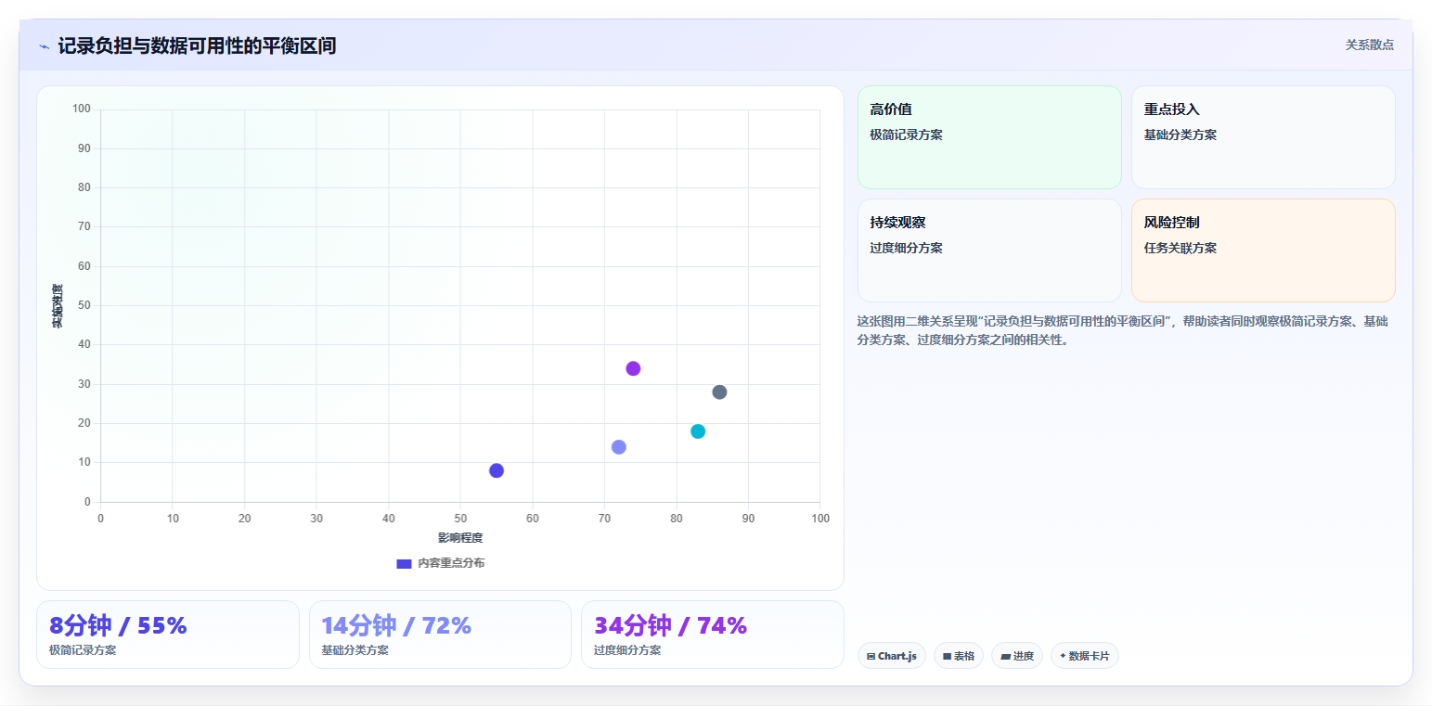
Task: Click the 影响程度 x-axis label
Action: pos(460,538)
